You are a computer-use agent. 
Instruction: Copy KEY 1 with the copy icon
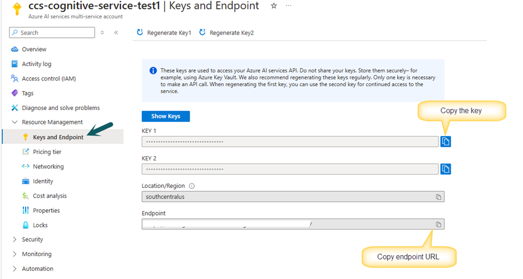446,142
